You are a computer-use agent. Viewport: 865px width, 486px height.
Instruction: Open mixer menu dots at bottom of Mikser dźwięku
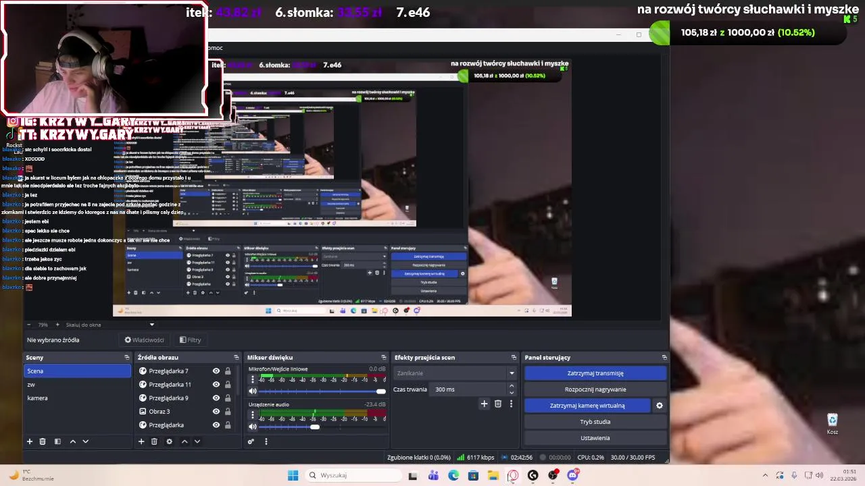click(266, 441)
